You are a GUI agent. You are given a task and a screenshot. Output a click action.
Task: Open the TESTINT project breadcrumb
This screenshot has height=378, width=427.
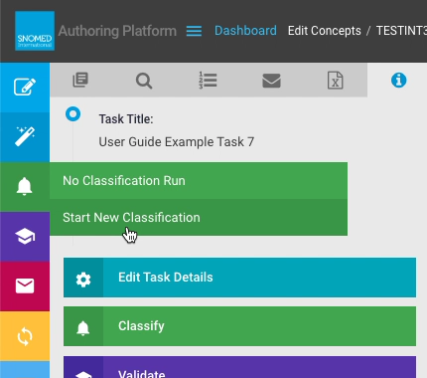tap(401, 31)
